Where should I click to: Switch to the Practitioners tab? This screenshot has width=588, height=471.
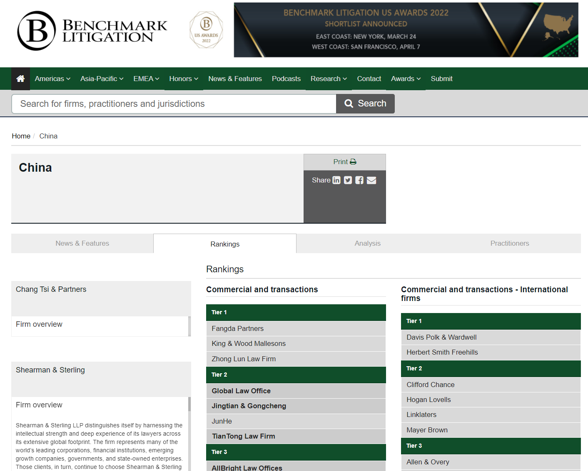click(x=510, y=244)
